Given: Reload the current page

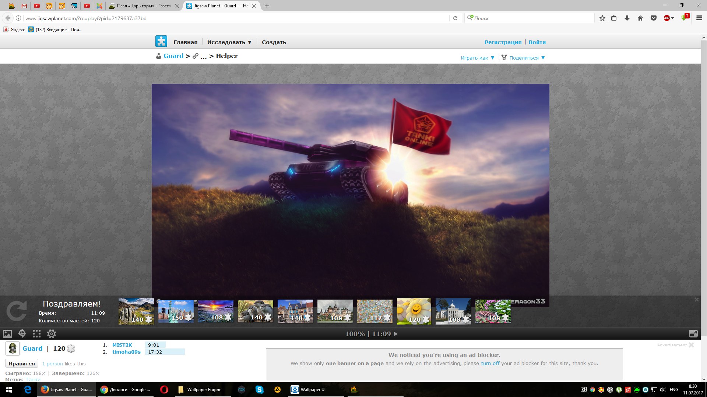Looking at the screenshot, I should pyautogui.click(x=455, y=18).
